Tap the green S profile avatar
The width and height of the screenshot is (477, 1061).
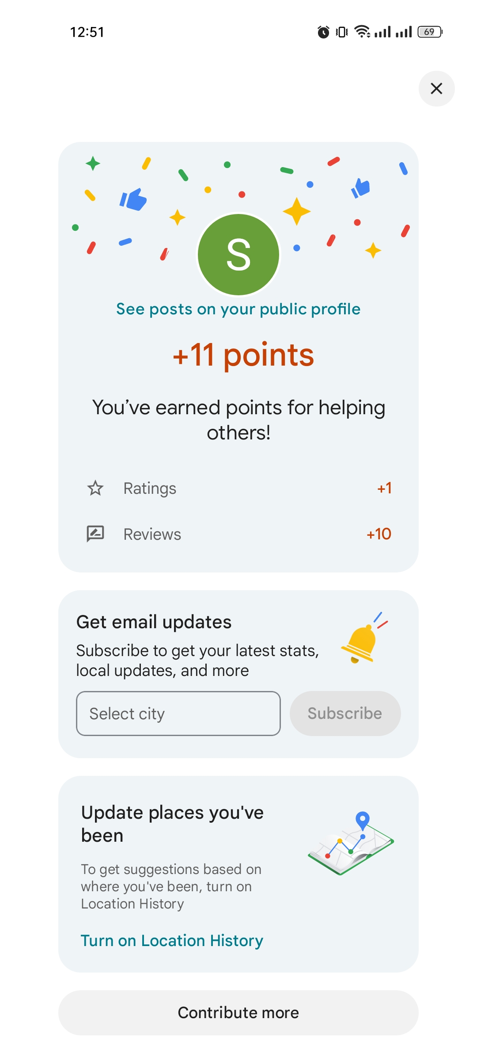238,255
